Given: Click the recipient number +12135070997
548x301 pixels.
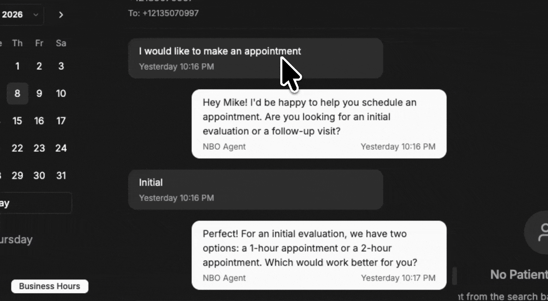Looking at the screenshot, I should click(x=163, y=13).
